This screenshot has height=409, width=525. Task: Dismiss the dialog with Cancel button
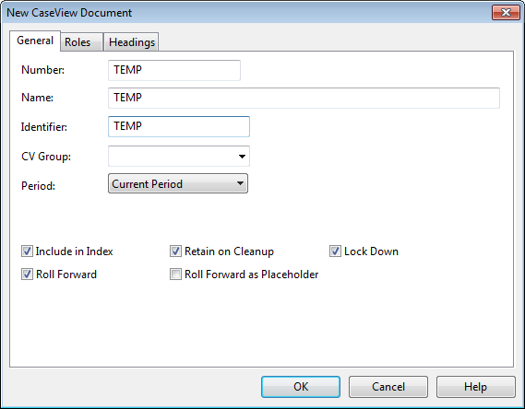(388, 387)
